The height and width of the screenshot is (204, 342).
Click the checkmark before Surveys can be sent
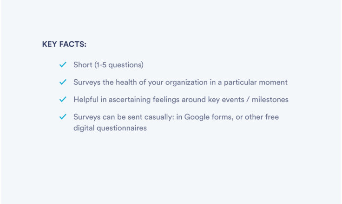(x=63, y=117)
